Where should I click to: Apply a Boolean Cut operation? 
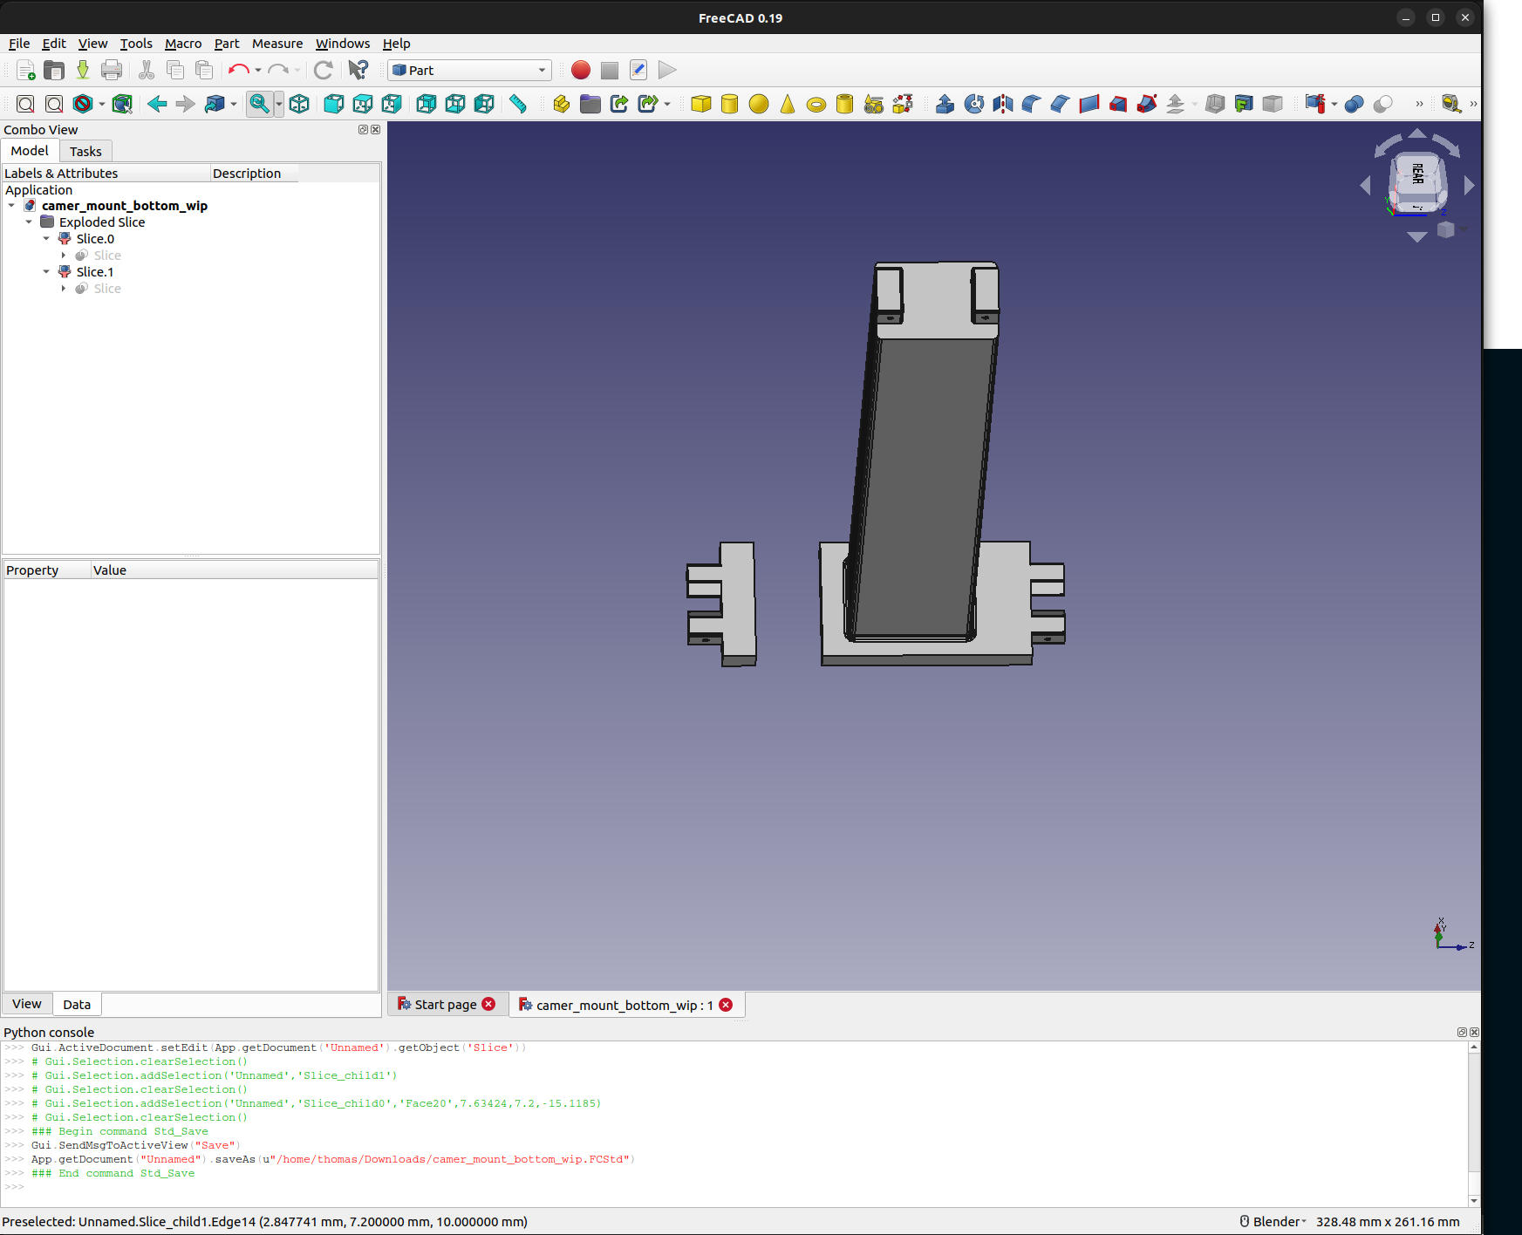click(1382, 104)
